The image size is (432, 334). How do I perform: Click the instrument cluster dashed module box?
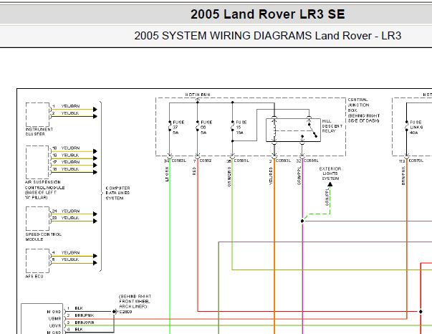coord(37,115)
